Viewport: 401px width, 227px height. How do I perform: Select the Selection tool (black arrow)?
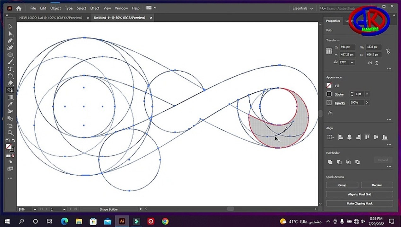(10, 26)
